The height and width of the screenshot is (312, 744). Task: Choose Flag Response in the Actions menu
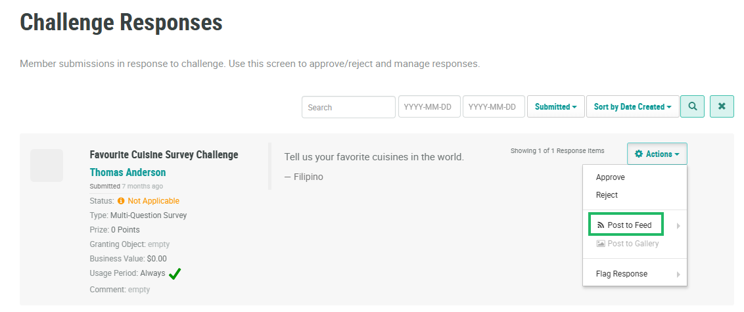pos(621,274)
